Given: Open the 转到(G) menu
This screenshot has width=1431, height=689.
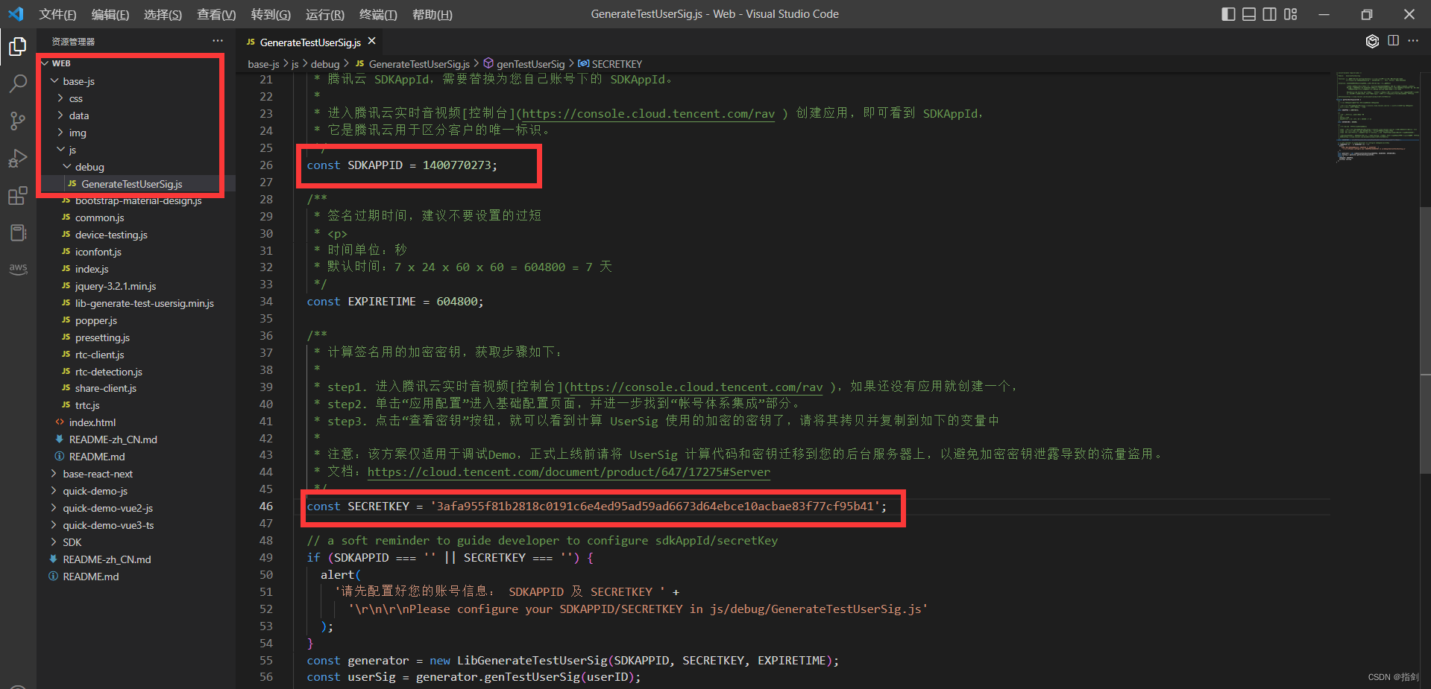Looking at the screenshot, I should tap(271, 15).
